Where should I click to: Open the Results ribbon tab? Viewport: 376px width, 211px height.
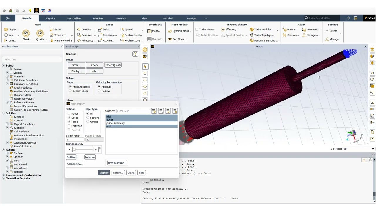pyautogui.click(x=121, y=18)
